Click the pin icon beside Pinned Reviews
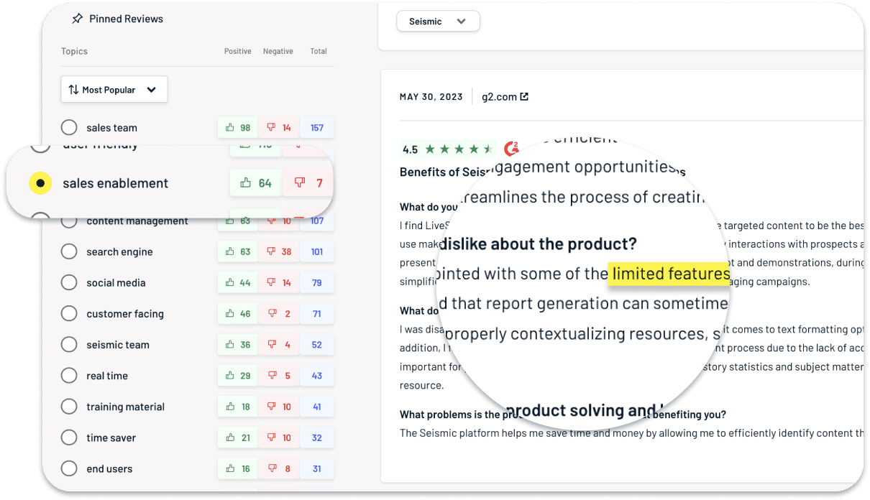870x500 pixels. [x=78, y=19]
